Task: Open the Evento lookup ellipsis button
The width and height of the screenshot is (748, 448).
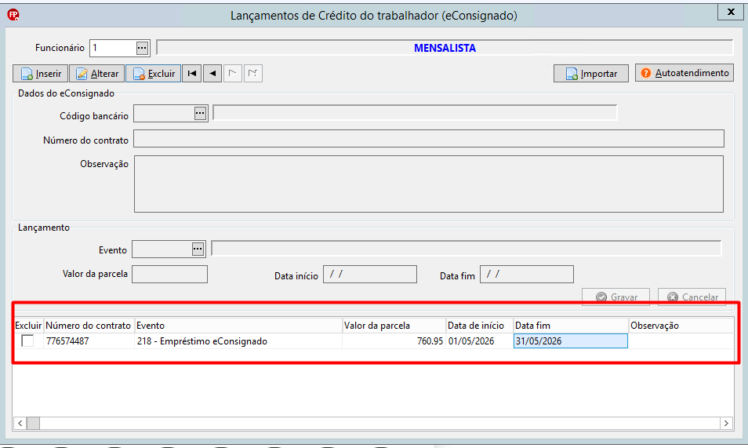Action: (x=198, y=249)
